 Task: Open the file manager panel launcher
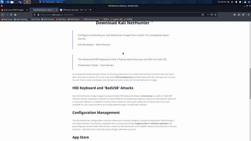point(12,2)
